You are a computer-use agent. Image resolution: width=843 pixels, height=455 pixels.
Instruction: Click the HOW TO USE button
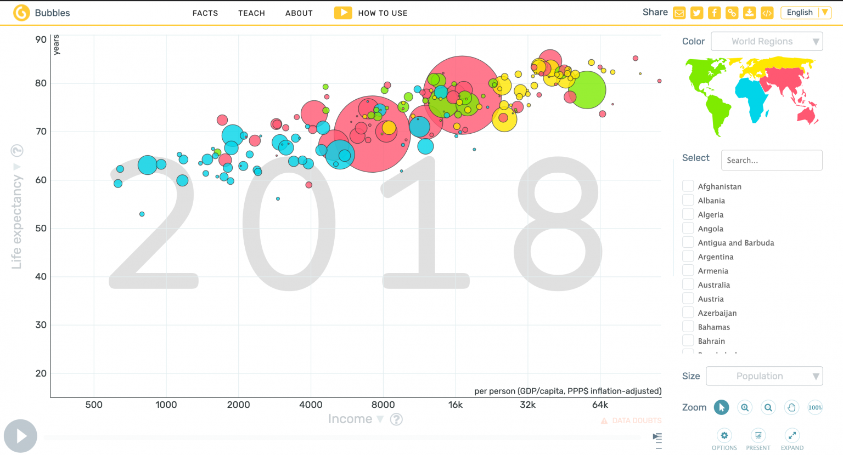tap(371, 13)
